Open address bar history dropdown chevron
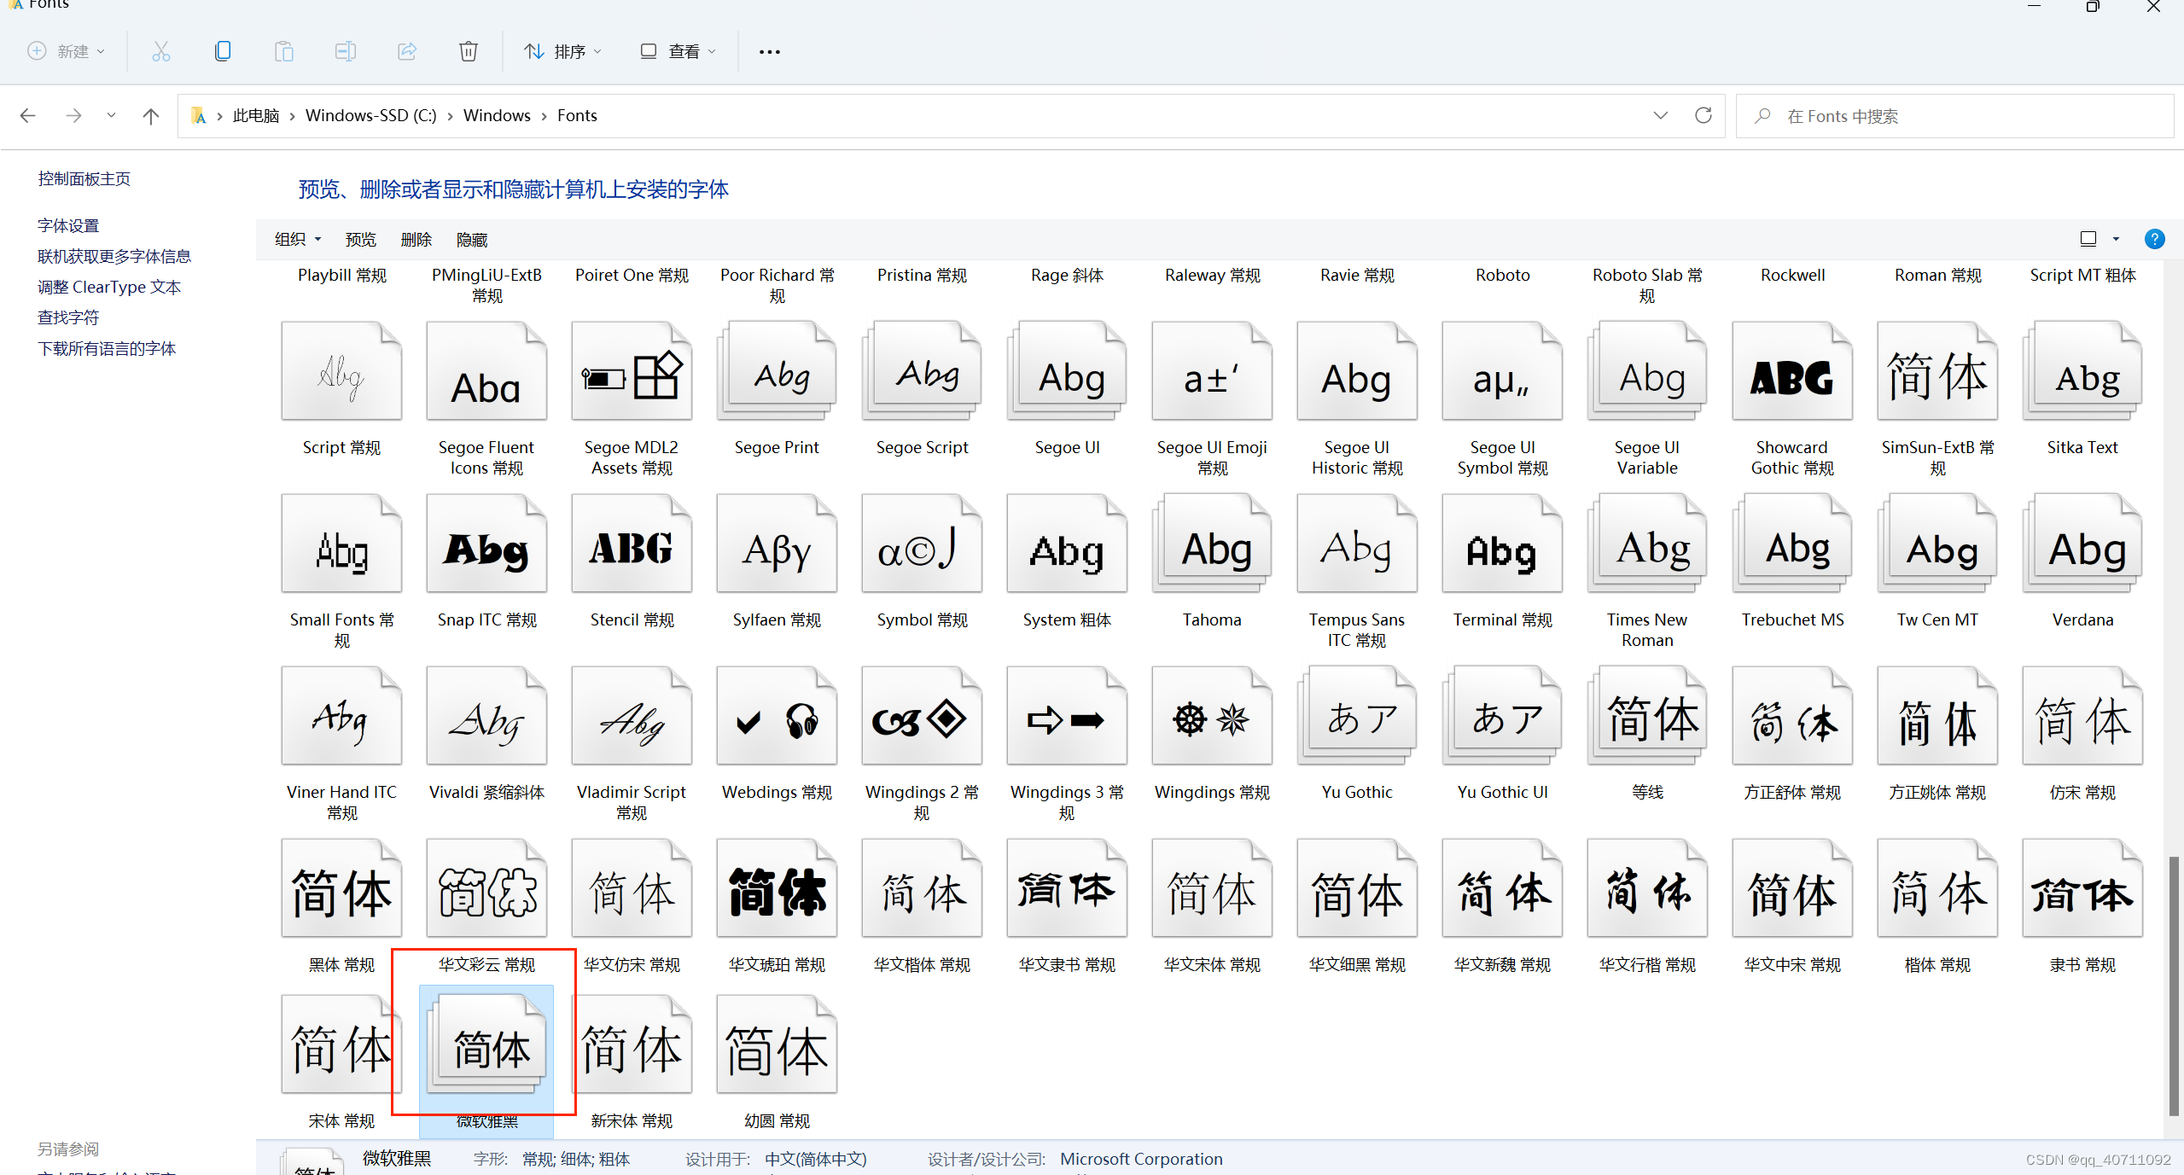Image resolution: width=2184 pixels, height=1175 pixels. tap(1660, 115)
